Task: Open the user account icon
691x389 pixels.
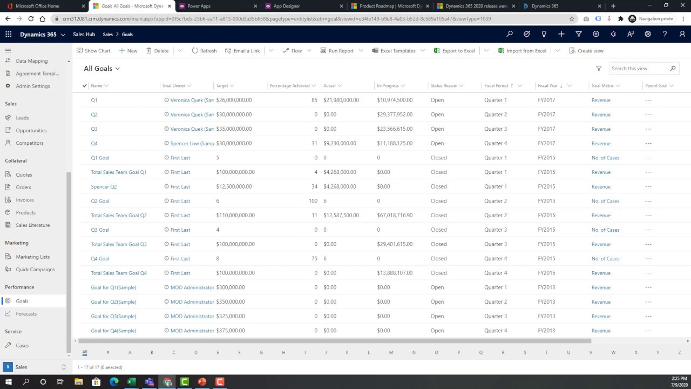Action: tap(682, 34)
